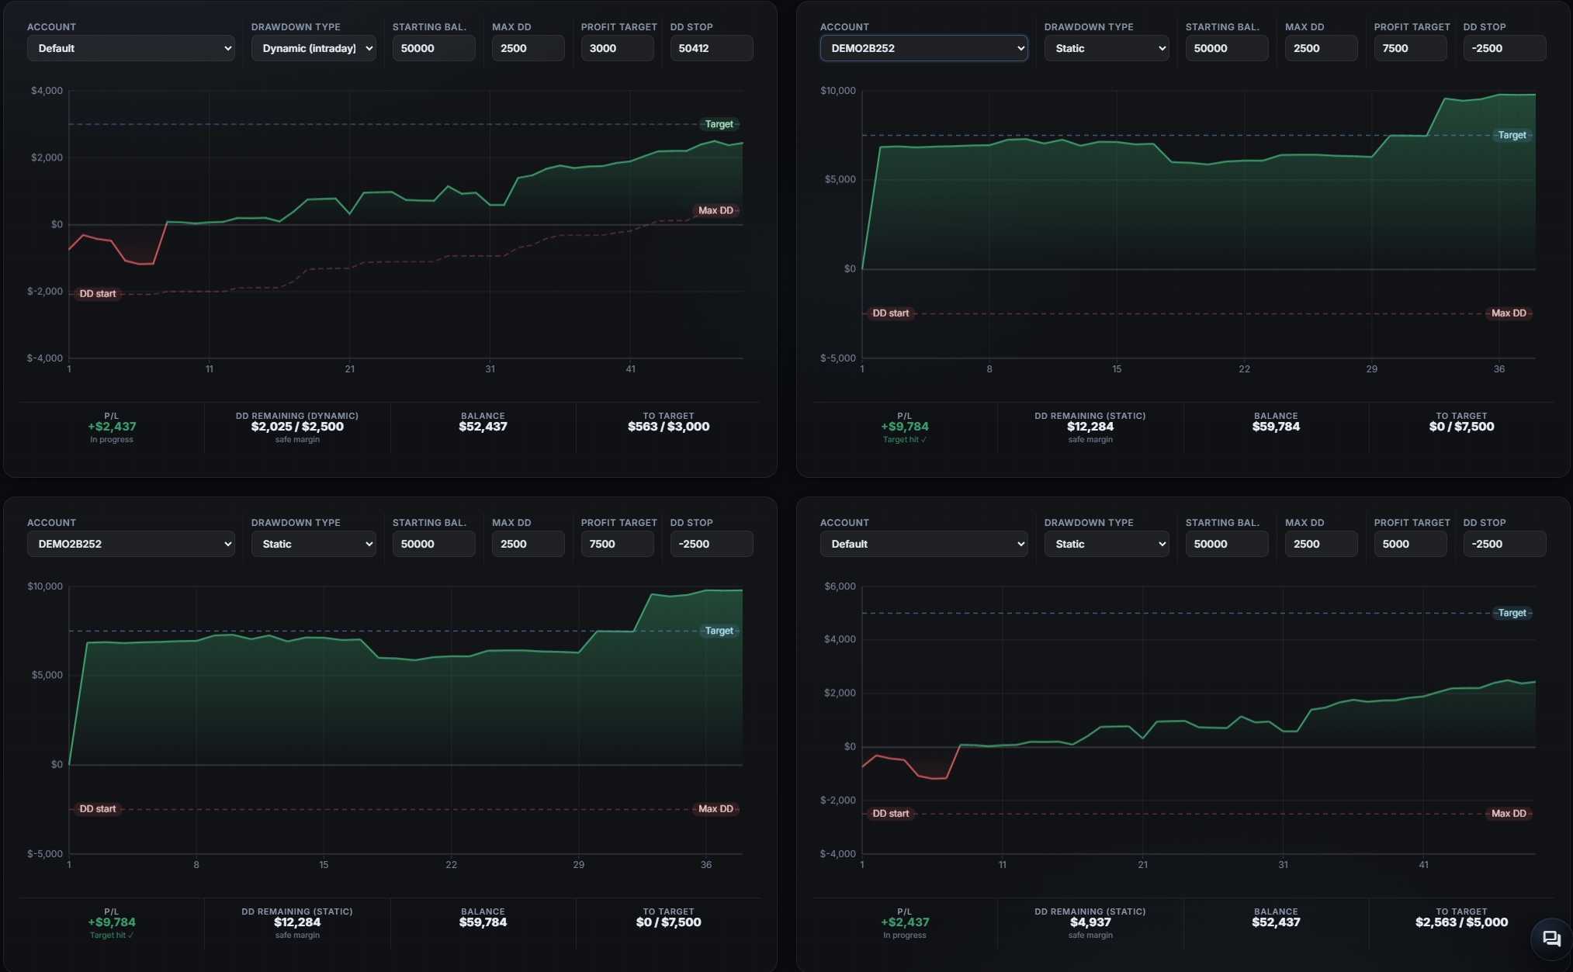Click Balance $59,784 in top-right panel

point(1276,427)
